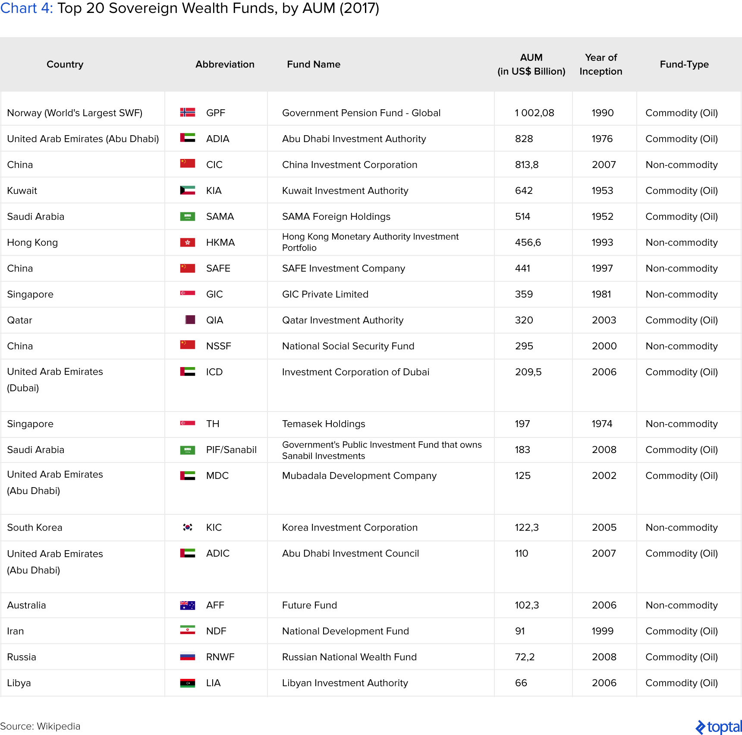The image size is (742, 735).
Task: Select SAFE Investment Company fund name
Action: [x=343, y=268]
